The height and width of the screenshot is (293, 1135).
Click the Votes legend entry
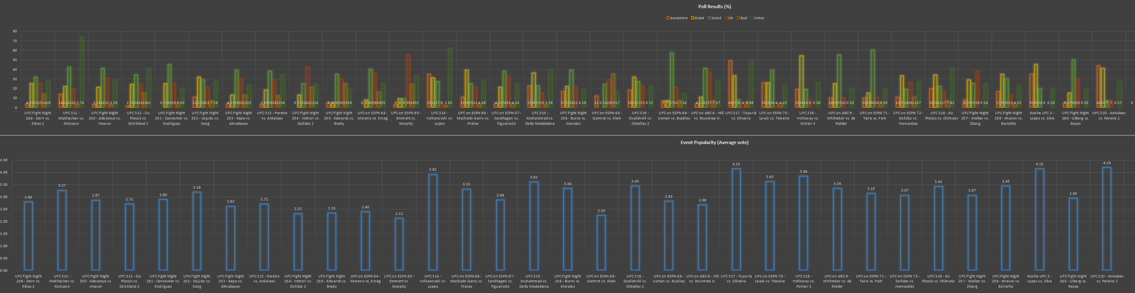point(759,18)
